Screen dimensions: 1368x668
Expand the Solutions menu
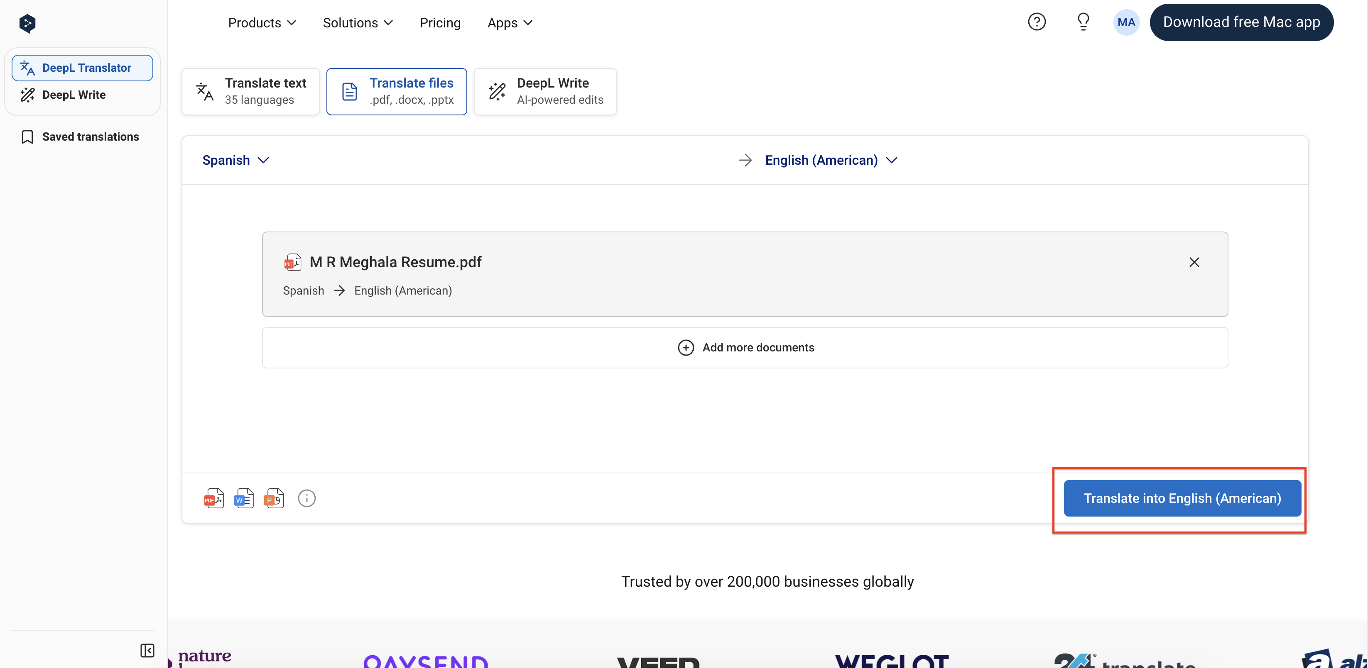pos(358,23)
